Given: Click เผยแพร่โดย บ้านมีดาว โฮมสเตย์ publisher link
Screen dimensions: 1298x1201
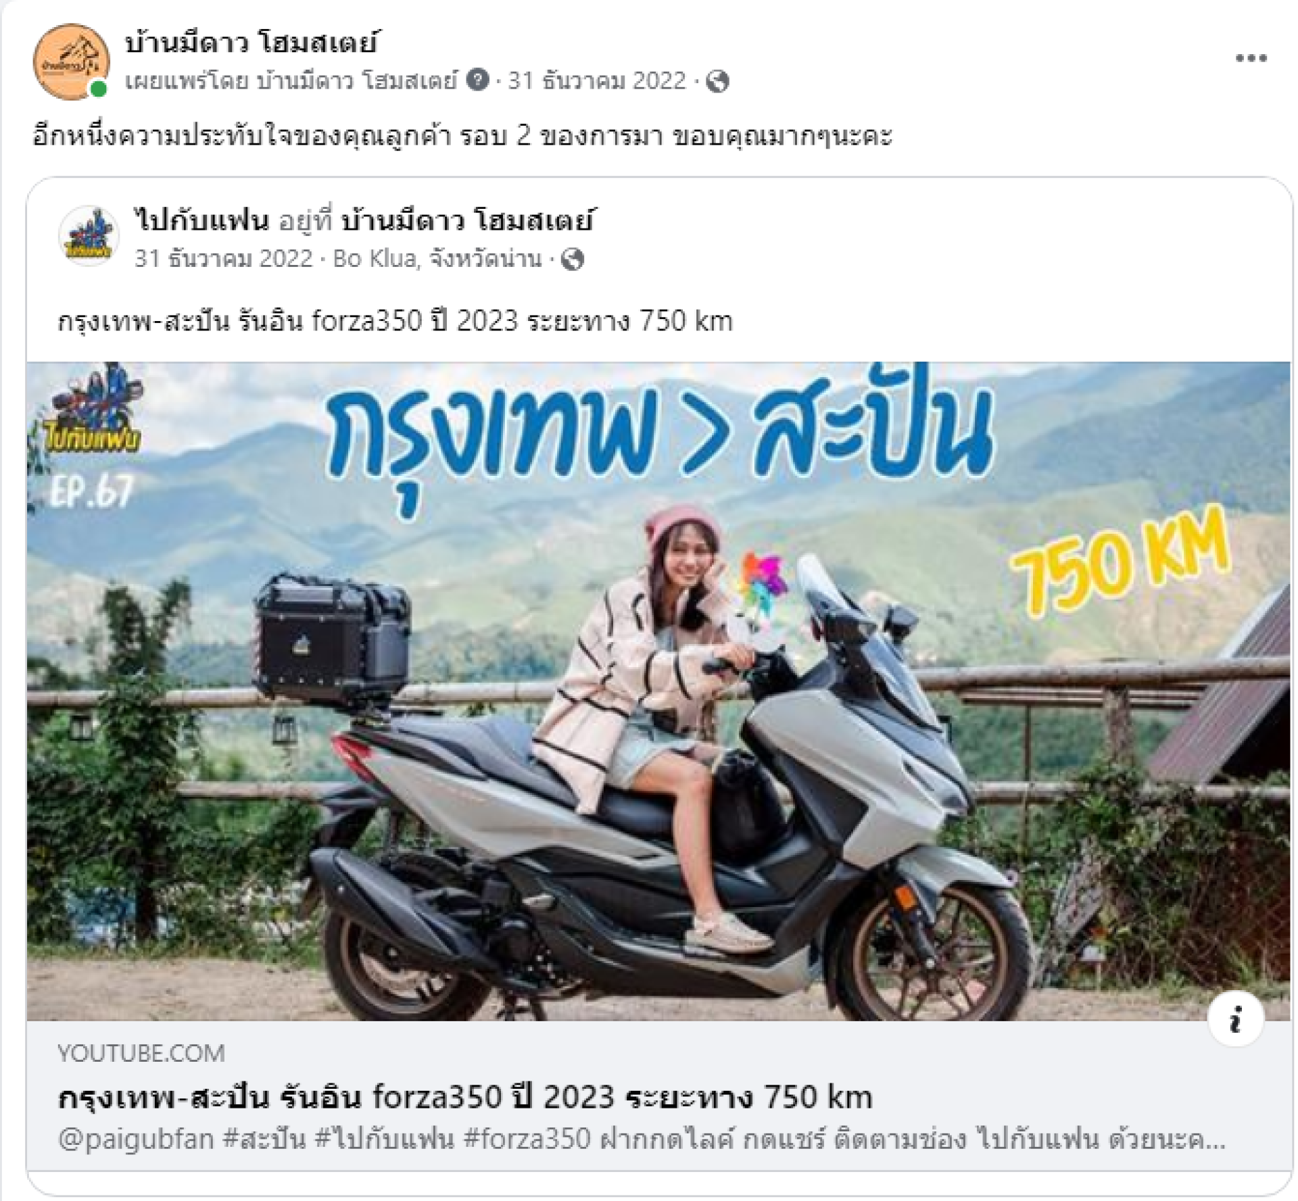Looking at the screenshot, I should tap(291, 80).
